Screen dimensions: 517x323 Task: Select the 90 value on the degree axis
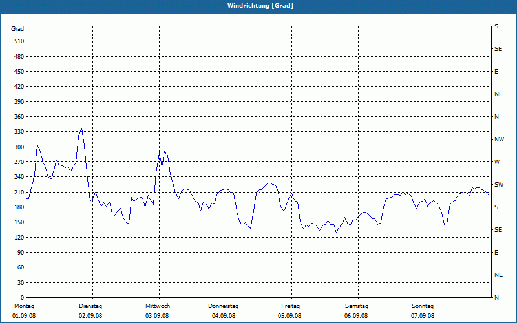pos(21,253)
